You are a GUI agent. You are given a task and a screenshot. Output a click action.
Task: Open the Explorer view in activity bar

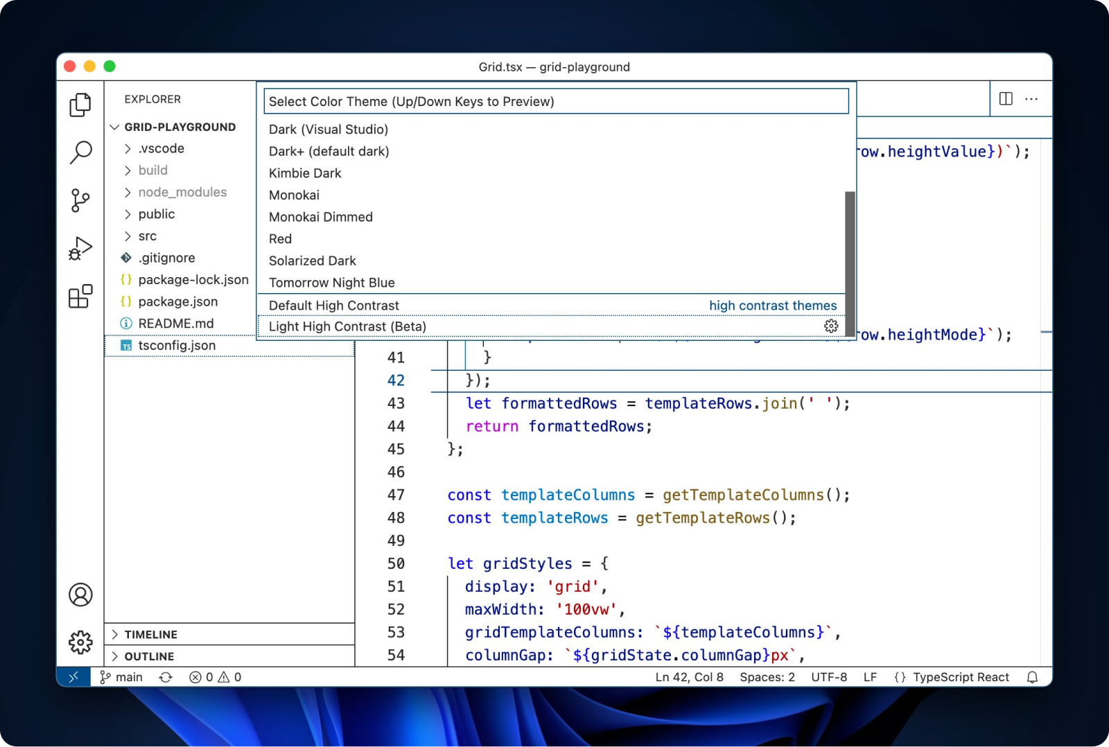80,105
